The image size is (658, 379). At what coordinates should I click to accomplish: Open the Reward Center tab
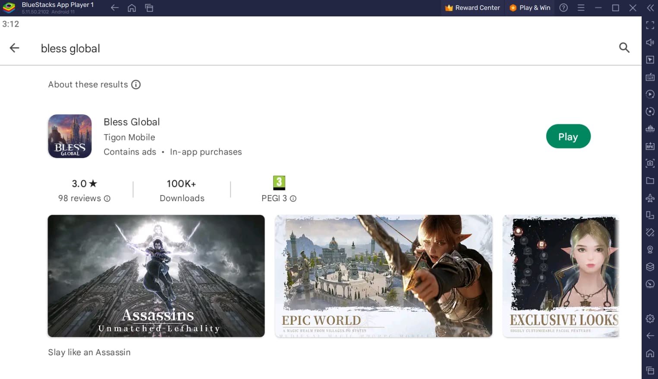(472, 8)
